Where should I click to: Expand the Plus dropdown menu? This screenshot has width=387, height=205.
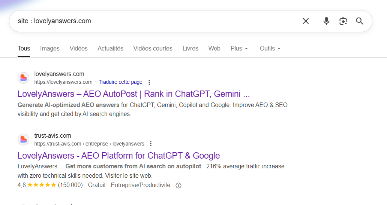239,49
